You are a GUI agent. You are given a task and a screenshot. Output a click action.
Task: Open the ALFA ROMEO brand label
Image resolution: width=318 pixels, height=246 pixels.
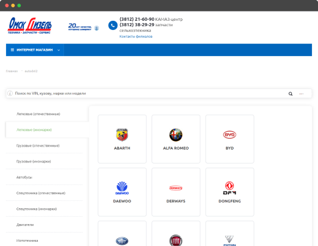pyautogui.click(x=176, y=148)
